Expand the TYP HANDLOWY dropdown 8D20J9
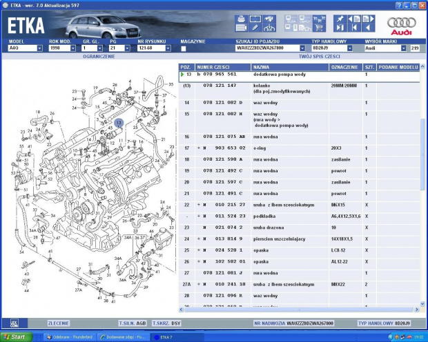This screenshot has width=428, height=342. pos(350,48)
